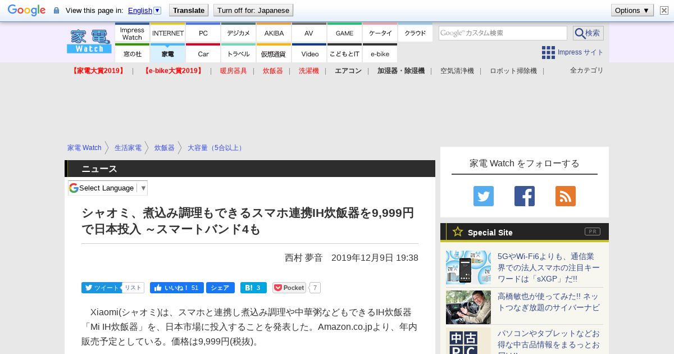Click the 生活家電 breadcrumb
The image size is (674, 354).
pyautogui.click(x=128, y=148)
